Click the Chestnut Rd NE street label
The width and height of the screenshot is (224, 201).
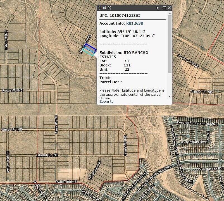click(x=188, y=61)
